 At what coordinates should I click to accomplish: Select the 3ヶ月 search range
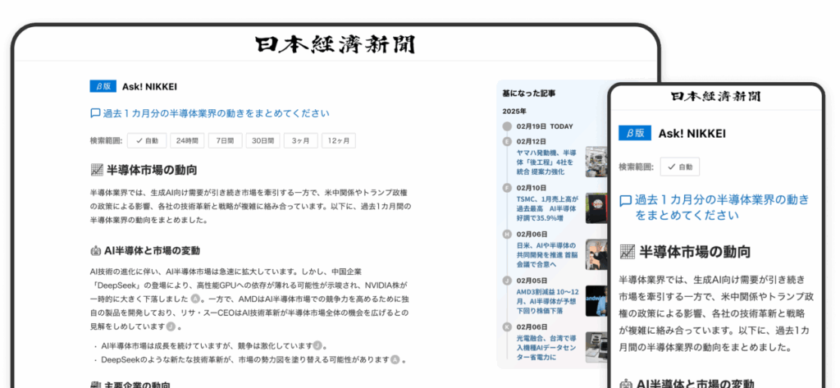300,141
